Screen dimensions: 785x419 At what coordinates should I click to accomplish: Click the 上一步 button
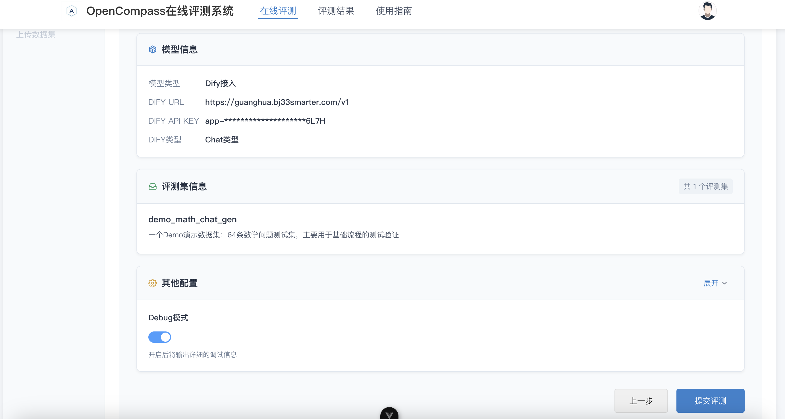[x=641, y=401]
